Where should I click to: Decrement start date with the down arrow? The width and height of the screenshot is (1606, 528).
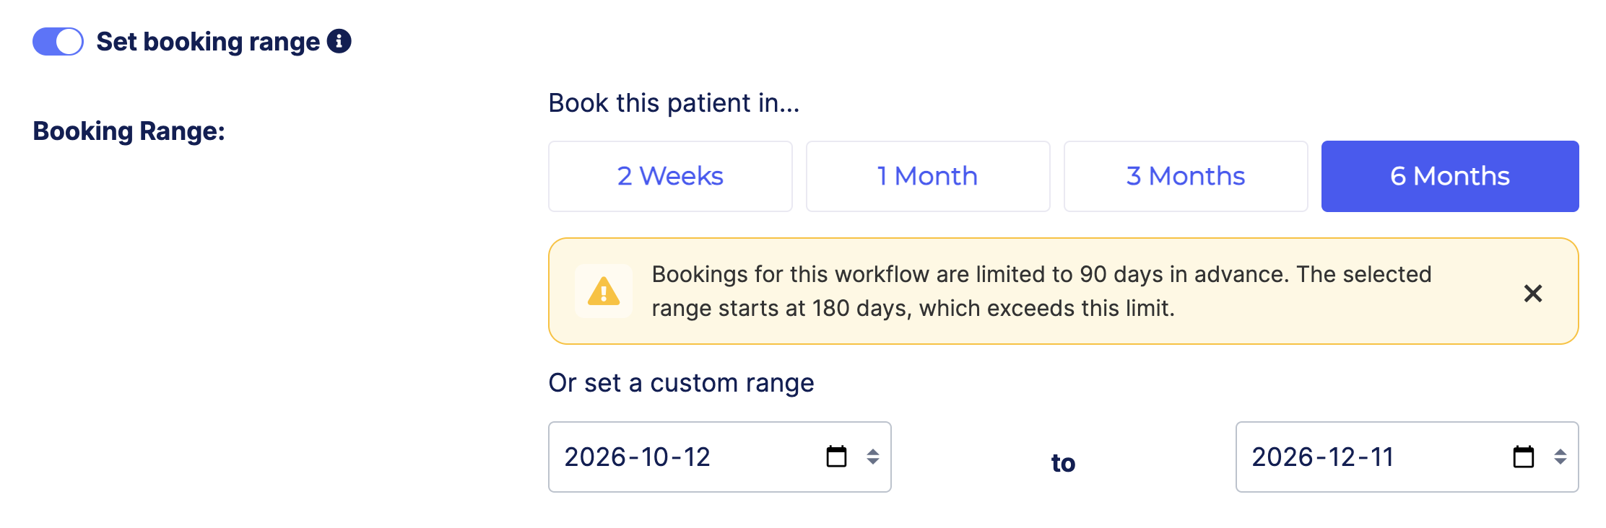[873, 462]
